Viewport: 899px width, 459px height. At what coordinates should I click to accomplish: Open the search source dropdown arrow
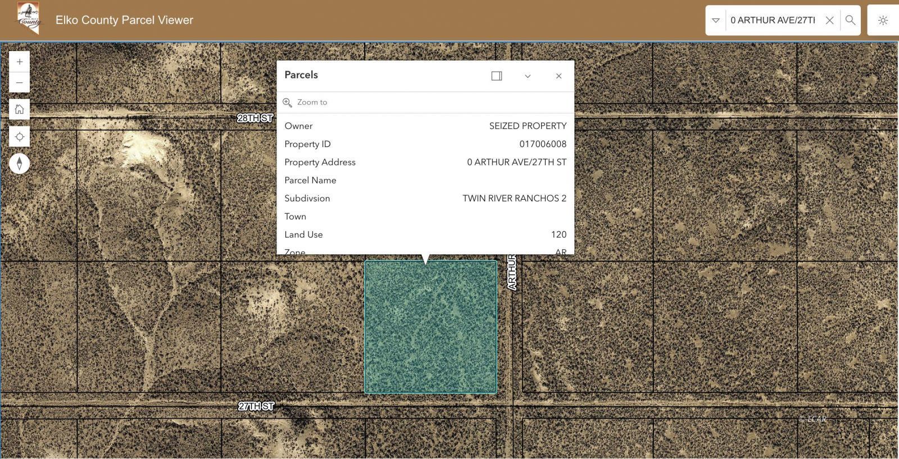(x=716, y=20)
